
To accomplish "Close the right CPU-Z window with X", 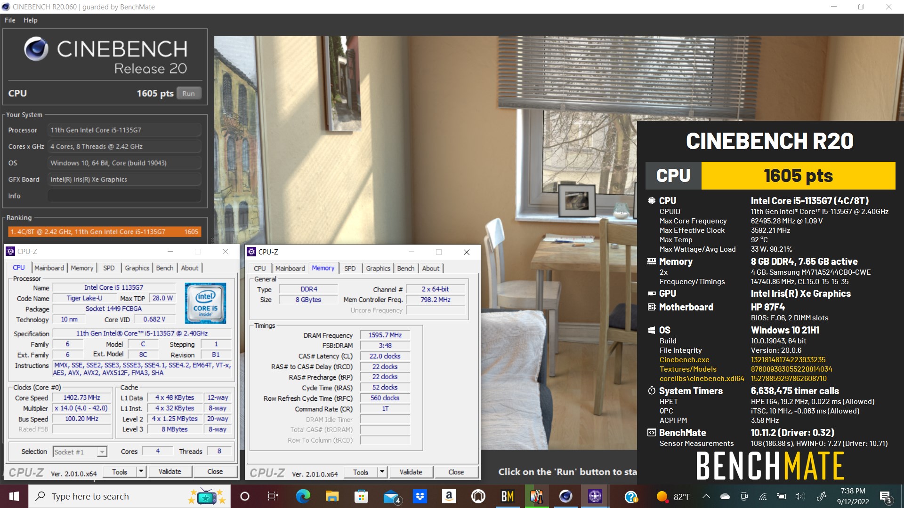I will 466,252.
